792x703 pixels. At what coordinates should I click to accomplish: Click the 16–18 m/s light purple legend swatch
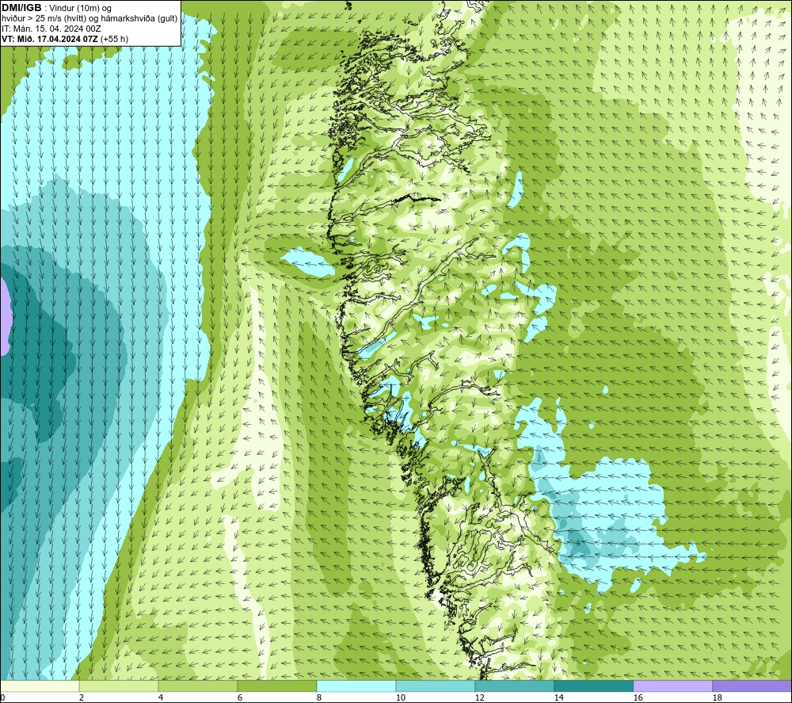pos(672,686)
